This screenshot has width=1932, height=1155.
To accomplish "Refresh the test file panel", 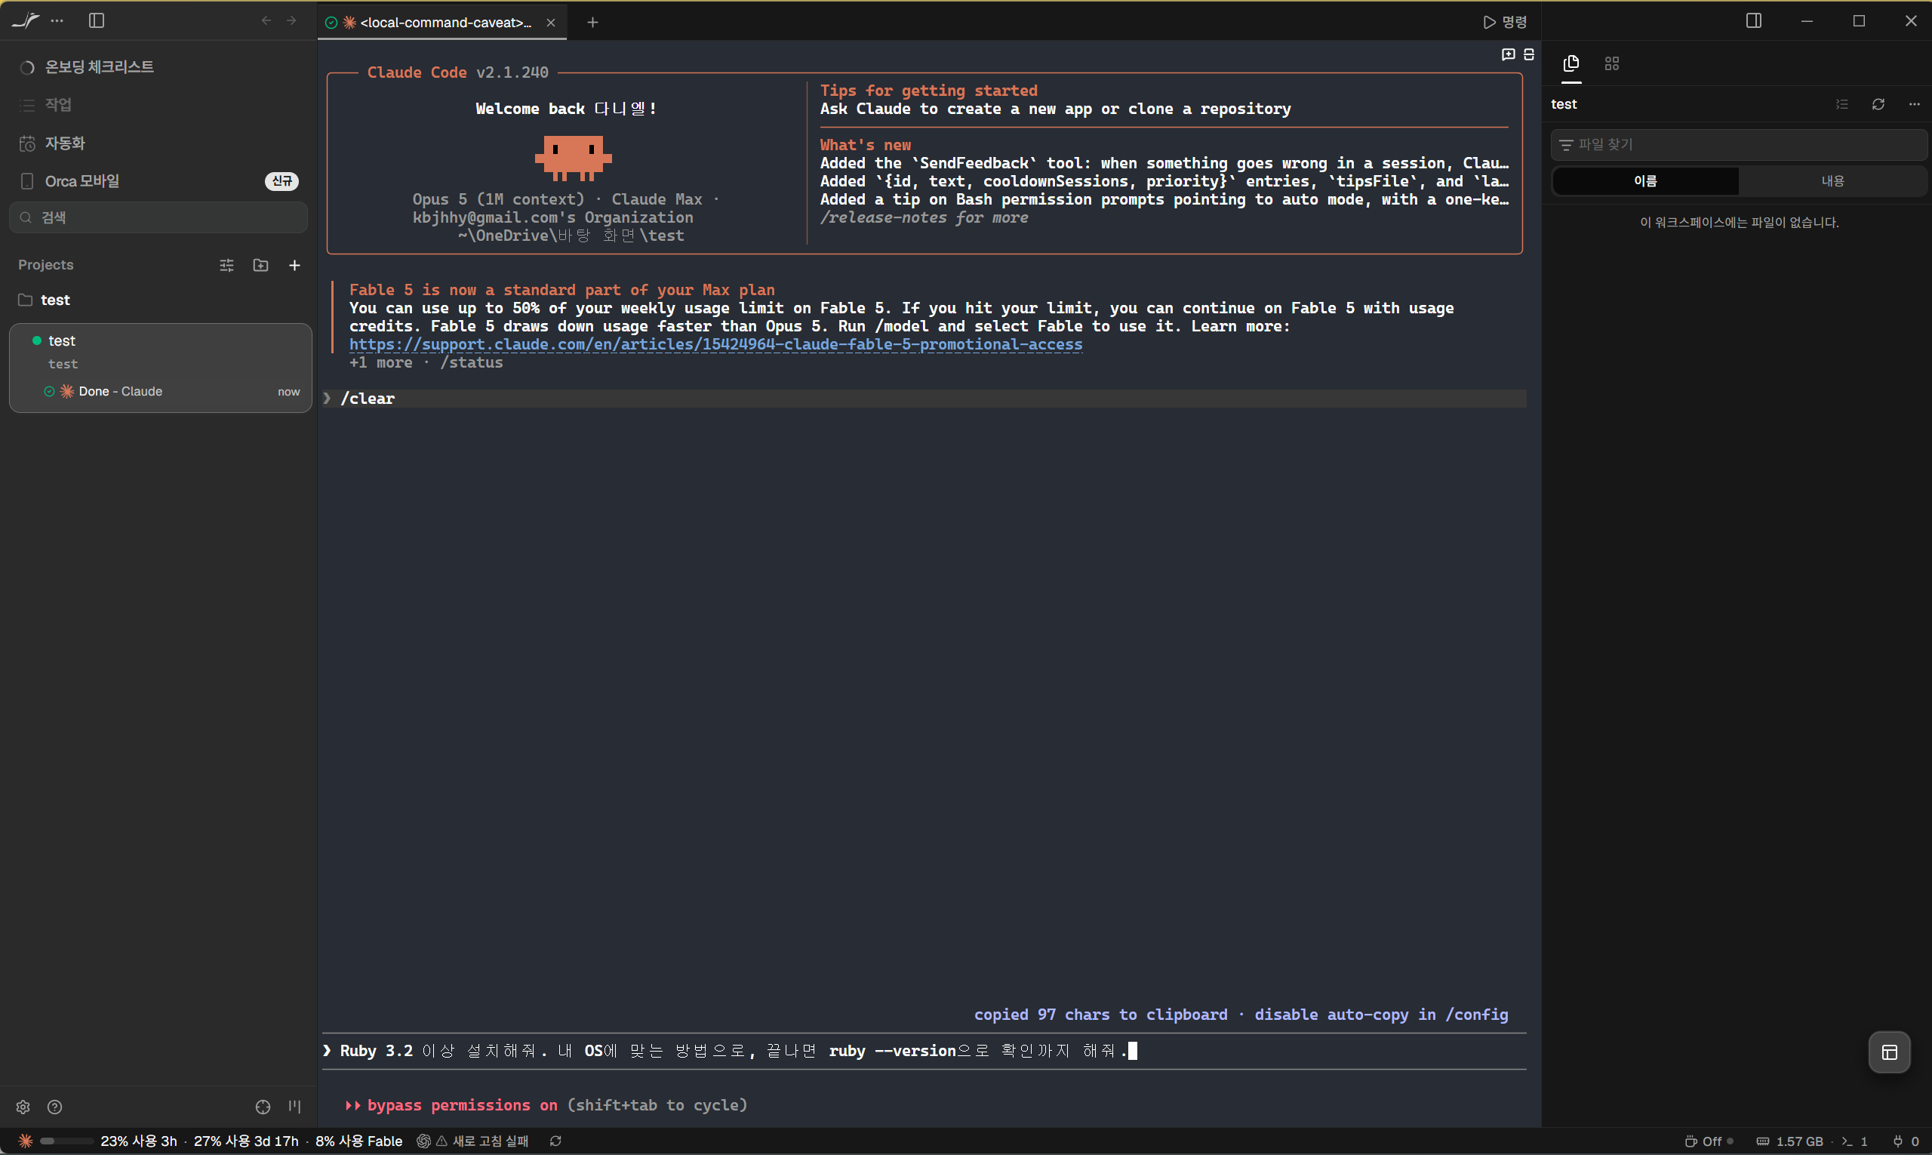I will pos(1878,104).
